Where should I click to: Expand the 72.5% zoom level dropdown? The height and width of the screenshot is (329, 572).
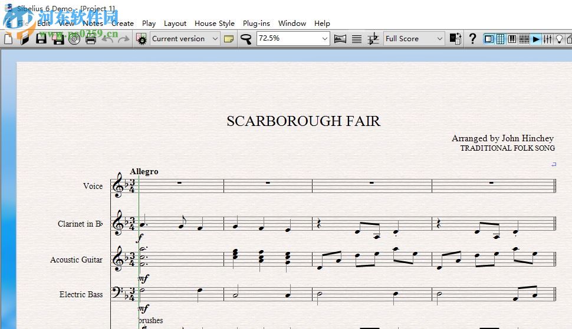pos(325,39)
